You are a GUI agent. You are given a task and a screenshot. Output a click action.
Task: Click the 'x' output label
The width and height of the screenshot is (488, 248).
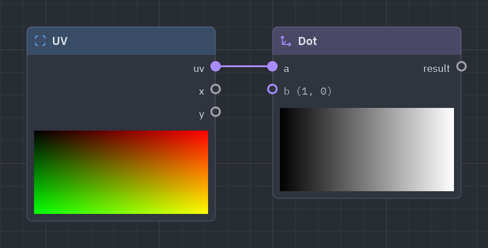point(201,92)
